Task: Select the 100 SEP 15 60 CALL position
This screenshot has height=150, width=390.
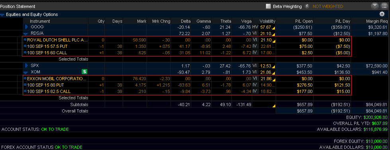Action: coord(47,53)
